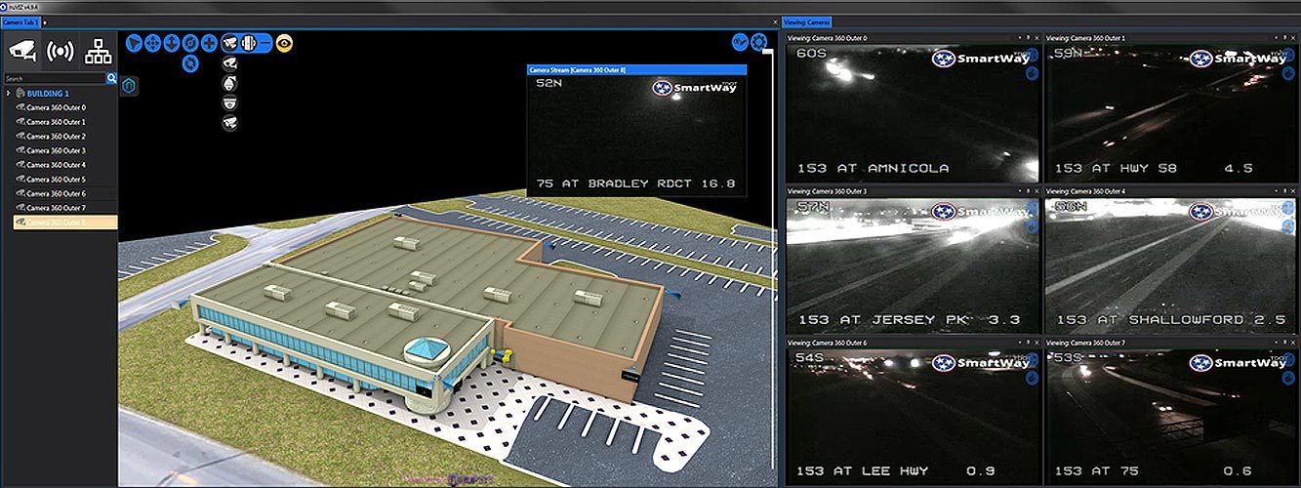Close the Camera 360 Outer 0 viewing panel
Viewport: 1301px width, 488px height.
(1037, 38)
